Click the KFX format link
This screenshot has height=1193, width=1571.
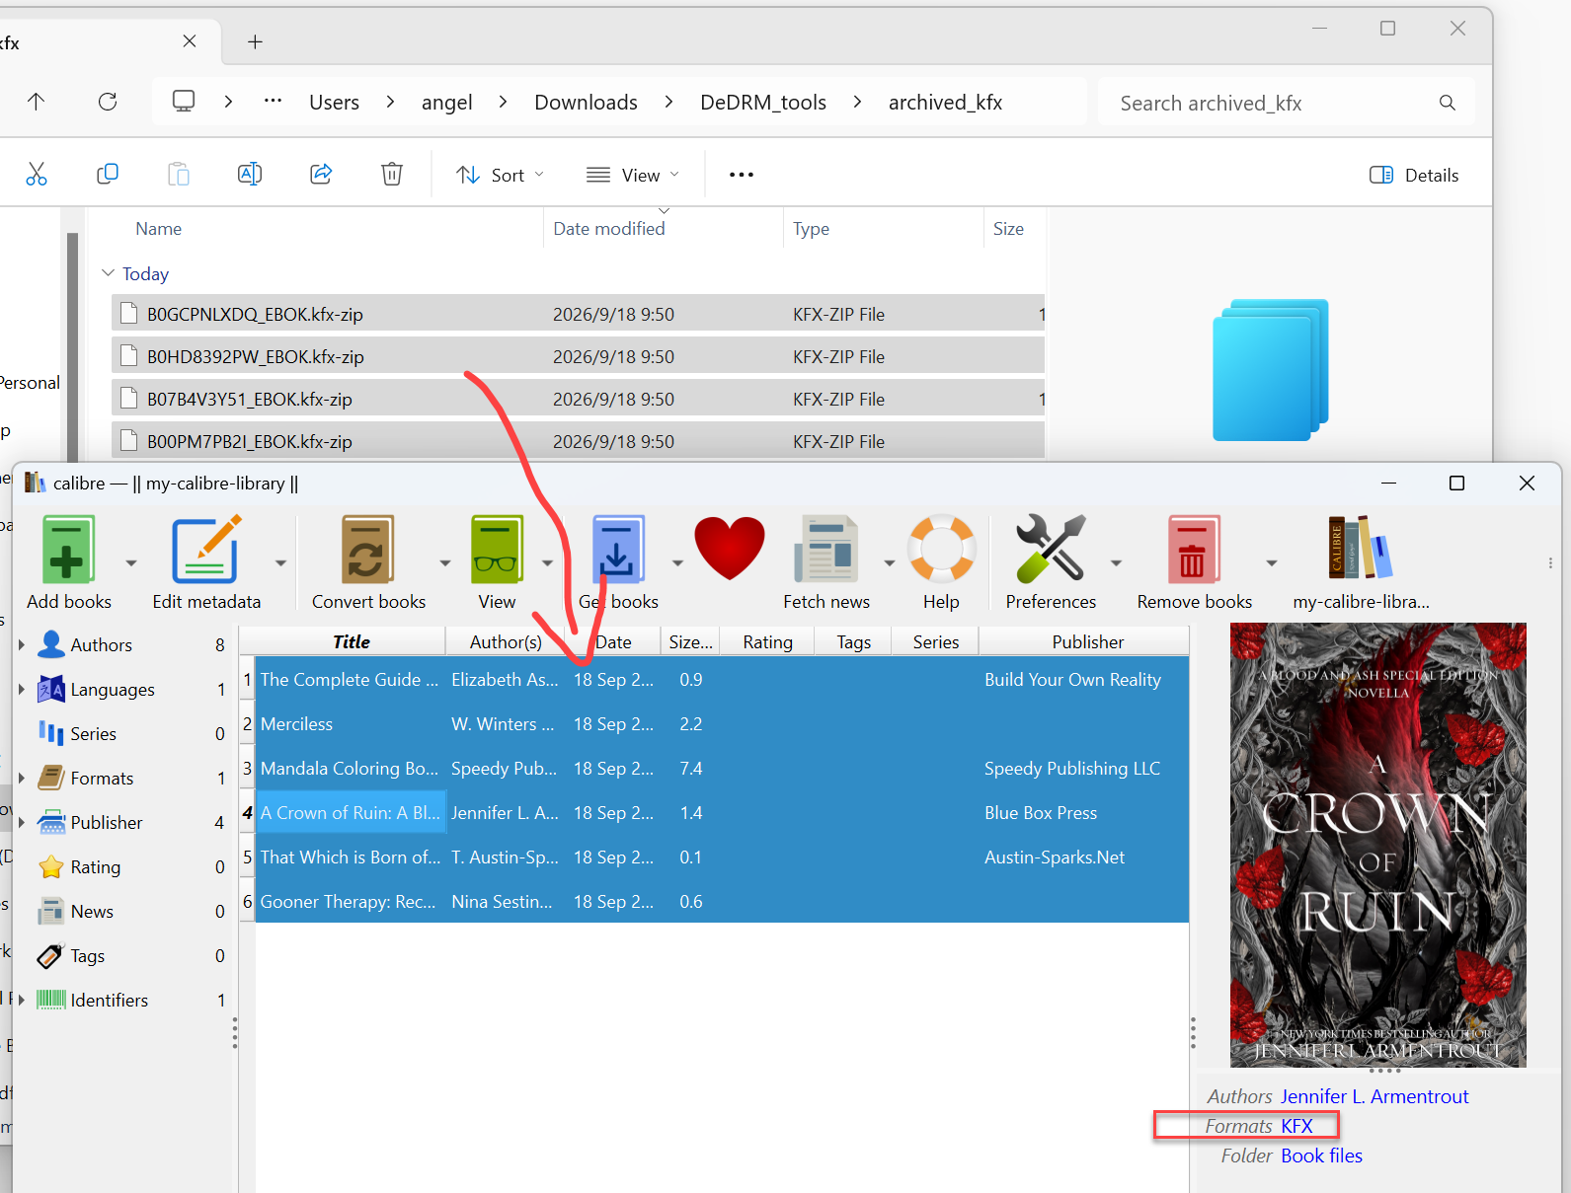(1296, 1126)
